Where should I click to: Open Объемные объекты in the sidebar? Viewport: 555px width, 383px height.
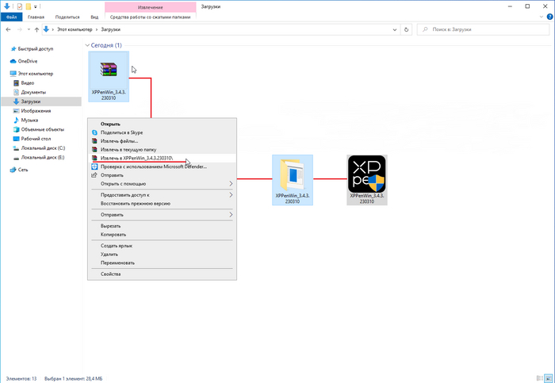tap(43, 129)
